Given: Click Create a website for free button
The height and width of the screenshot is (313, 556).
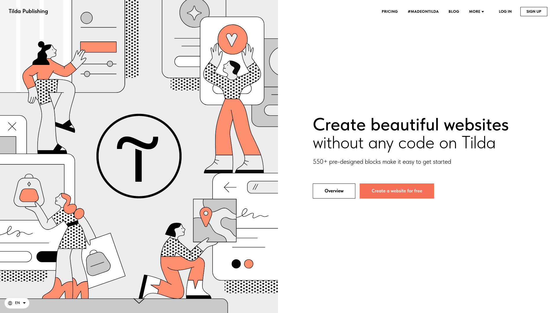Looking at the screenshot, I should (x=397, y=191).
